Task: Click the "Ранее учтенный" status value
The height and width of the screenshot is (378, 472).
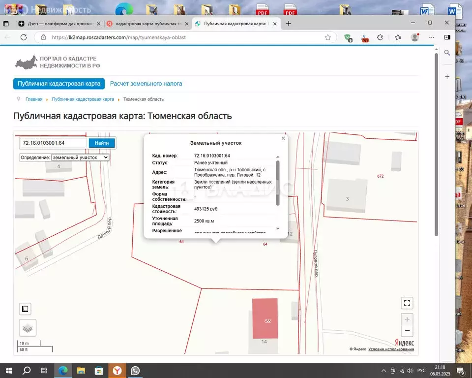Action: point(211,163)
